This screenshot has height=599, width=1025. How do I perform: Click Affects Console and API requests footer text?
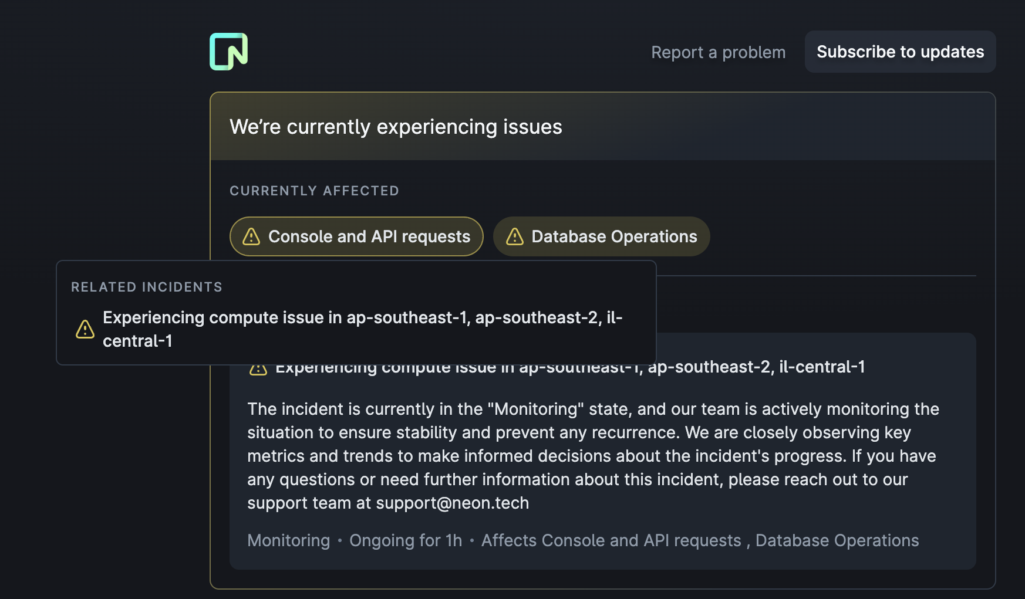click(611, 540)
